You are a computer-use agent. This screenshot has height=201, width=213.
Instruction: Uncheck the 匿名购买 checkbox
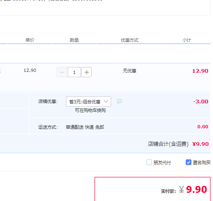pos(189,162)
